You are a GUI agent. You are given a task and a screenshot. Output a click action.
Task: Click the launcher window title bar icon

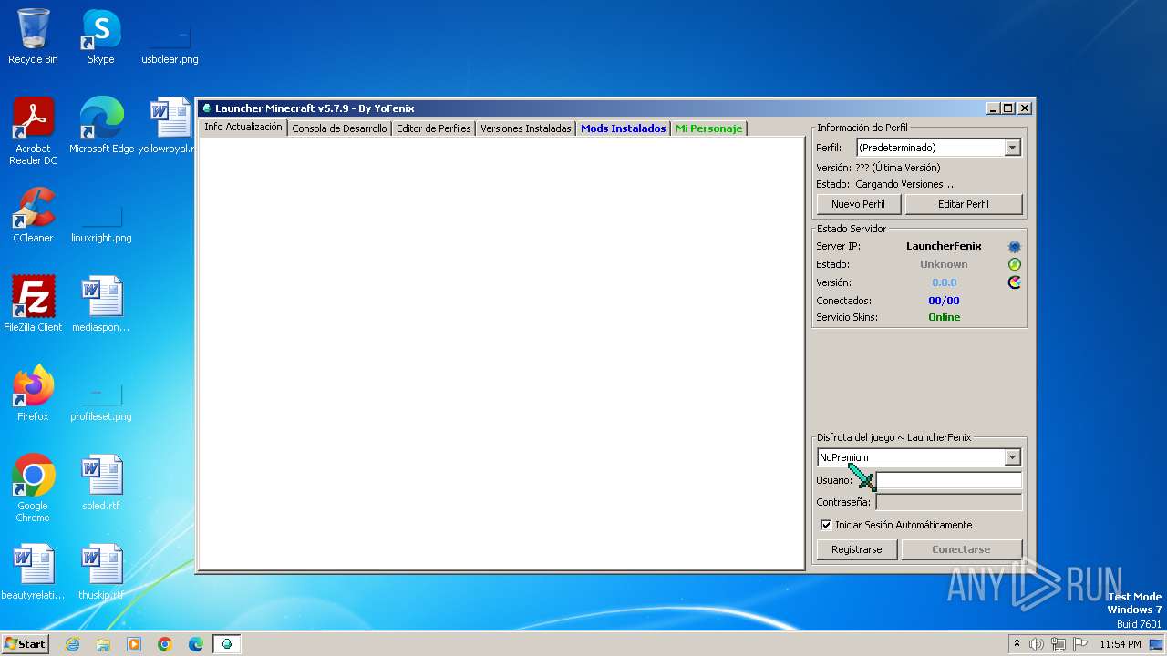[206, 108]
